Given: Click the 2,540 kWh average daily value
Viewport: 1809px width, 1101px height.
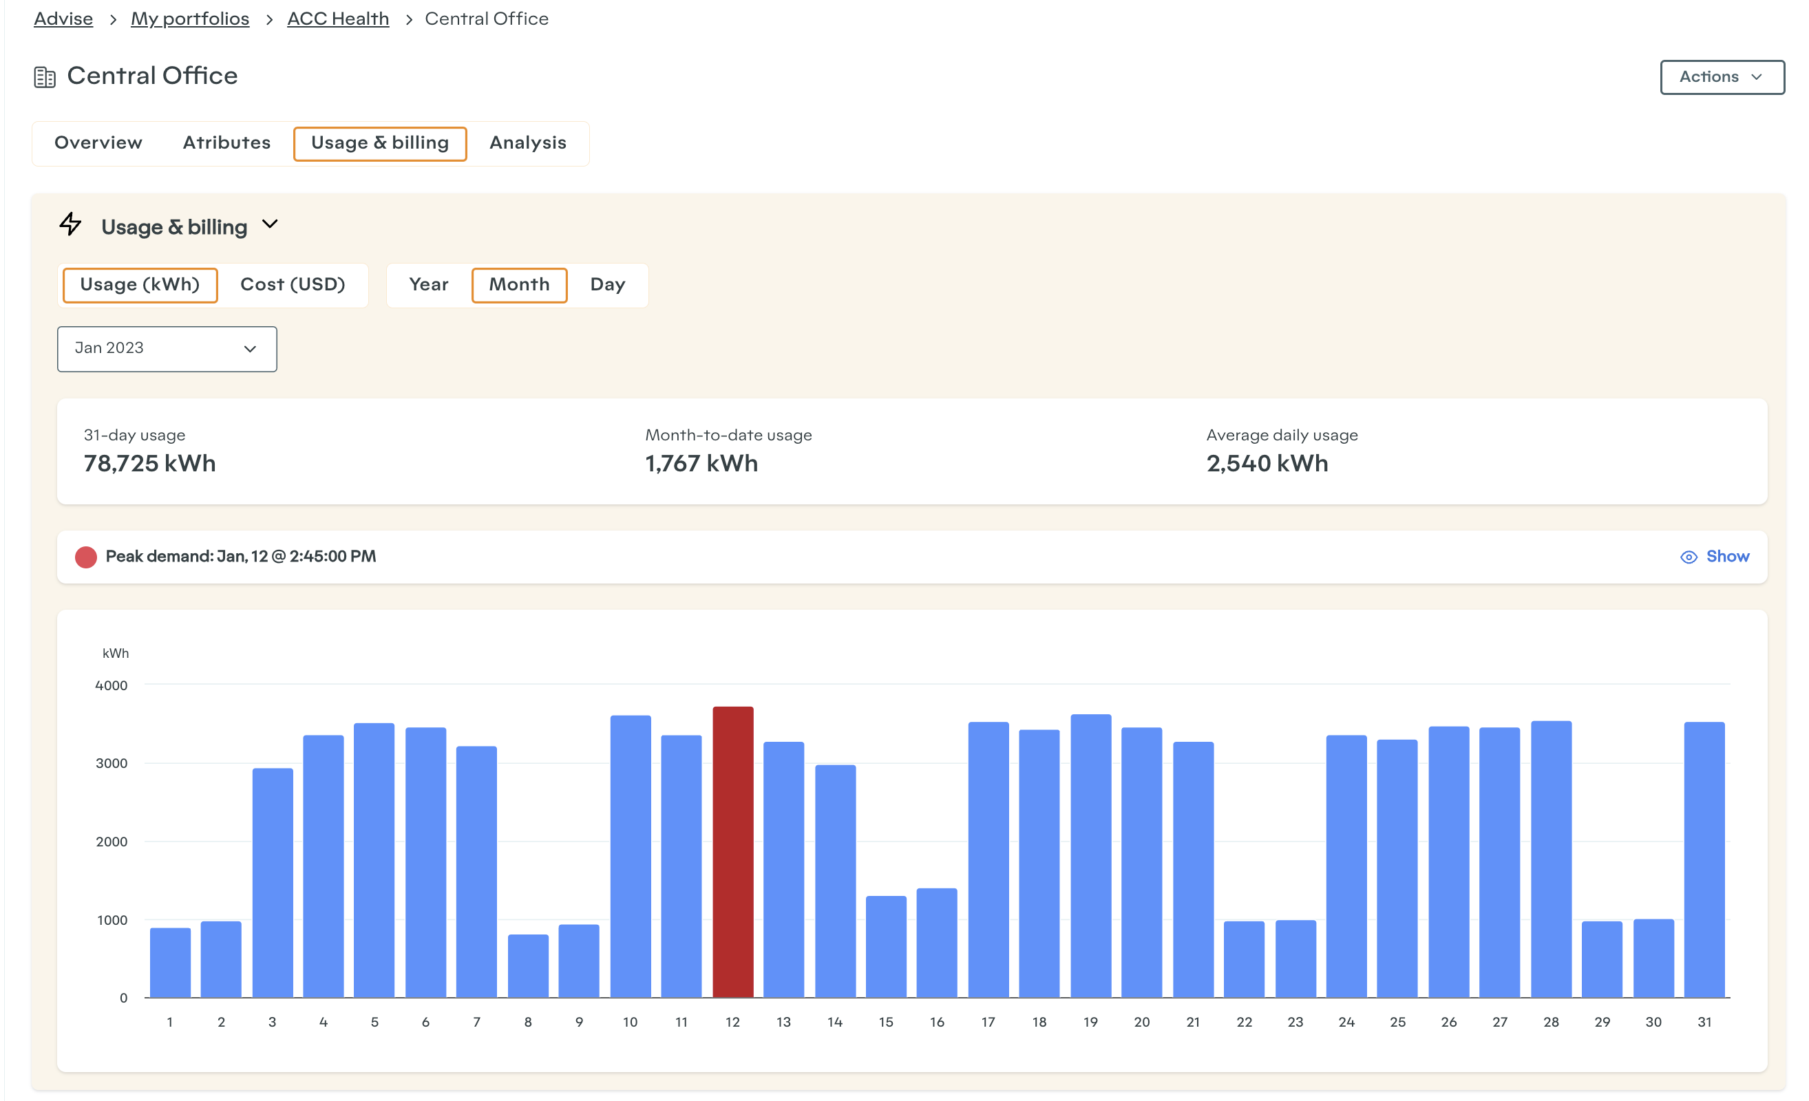Looking at the screenshot, I should [1268, 464].
